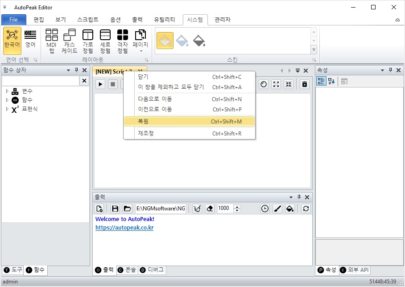Open the File menu
The height and width of the screenshot is (287, 405).
click(14, 20)
